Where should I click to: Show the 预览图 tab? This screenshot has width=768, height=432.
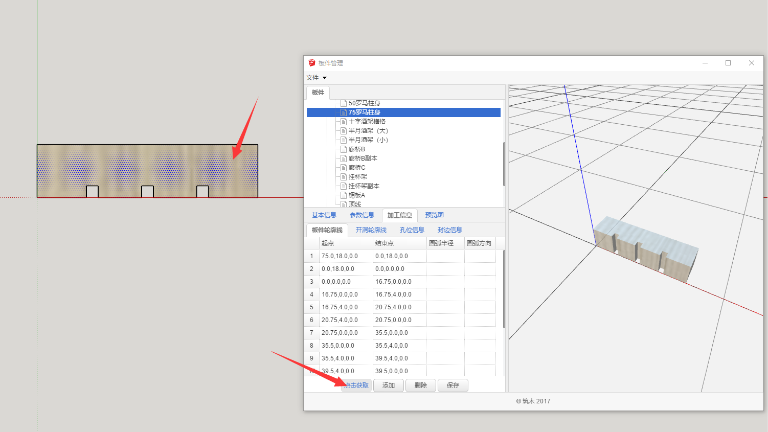[x=435, y=215]
